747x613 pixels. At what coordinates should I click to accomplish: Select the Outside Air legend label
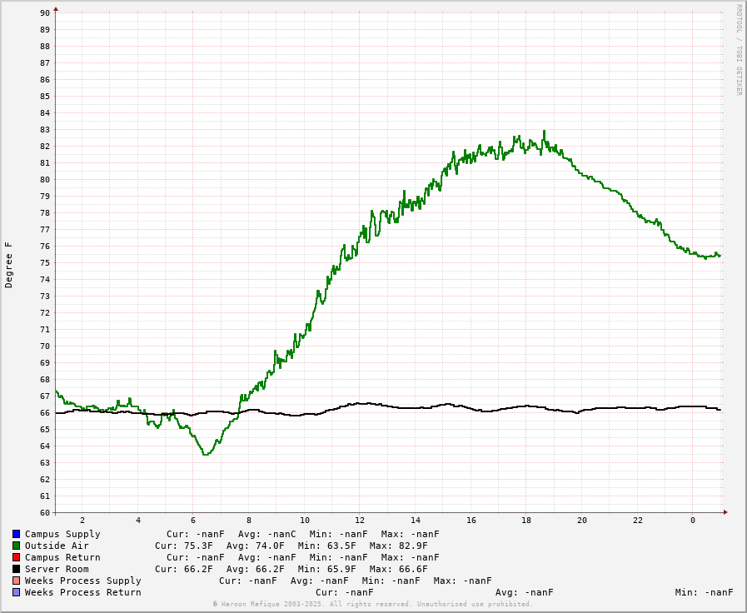[57, 546]
